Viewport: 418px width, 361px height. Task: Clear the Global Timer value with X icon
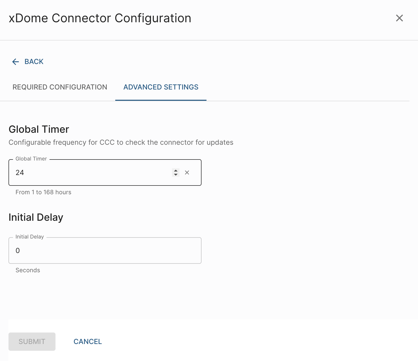click(187, 172)
